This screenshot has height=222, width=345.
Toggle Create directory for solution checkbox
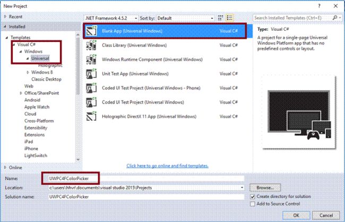(x=253, y=197)
